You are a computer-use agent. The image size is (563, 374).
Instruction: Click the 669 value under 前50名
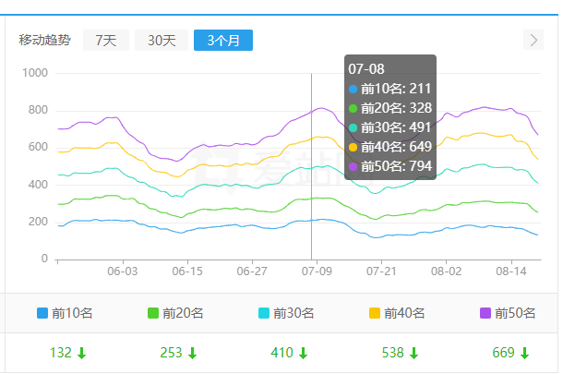503,353
